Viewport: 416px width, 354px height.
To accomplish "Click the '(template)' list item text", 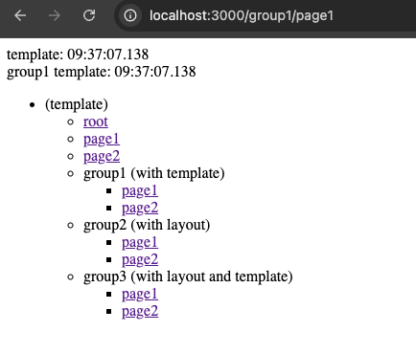I will coord(77,104).
